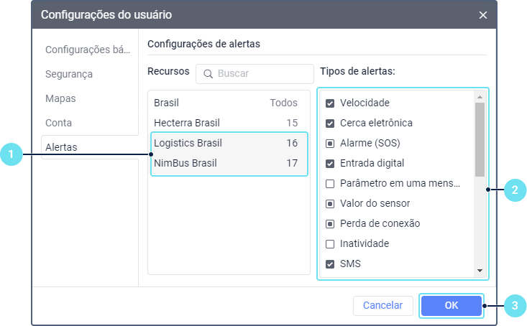Close the Configurações do usuário dialog
Viewport: 527px width, 326px height.
pyautogui.click(x=483, y=14)
